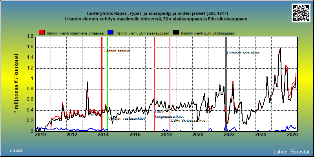Click the red marker line after 2017

point(154,84)
